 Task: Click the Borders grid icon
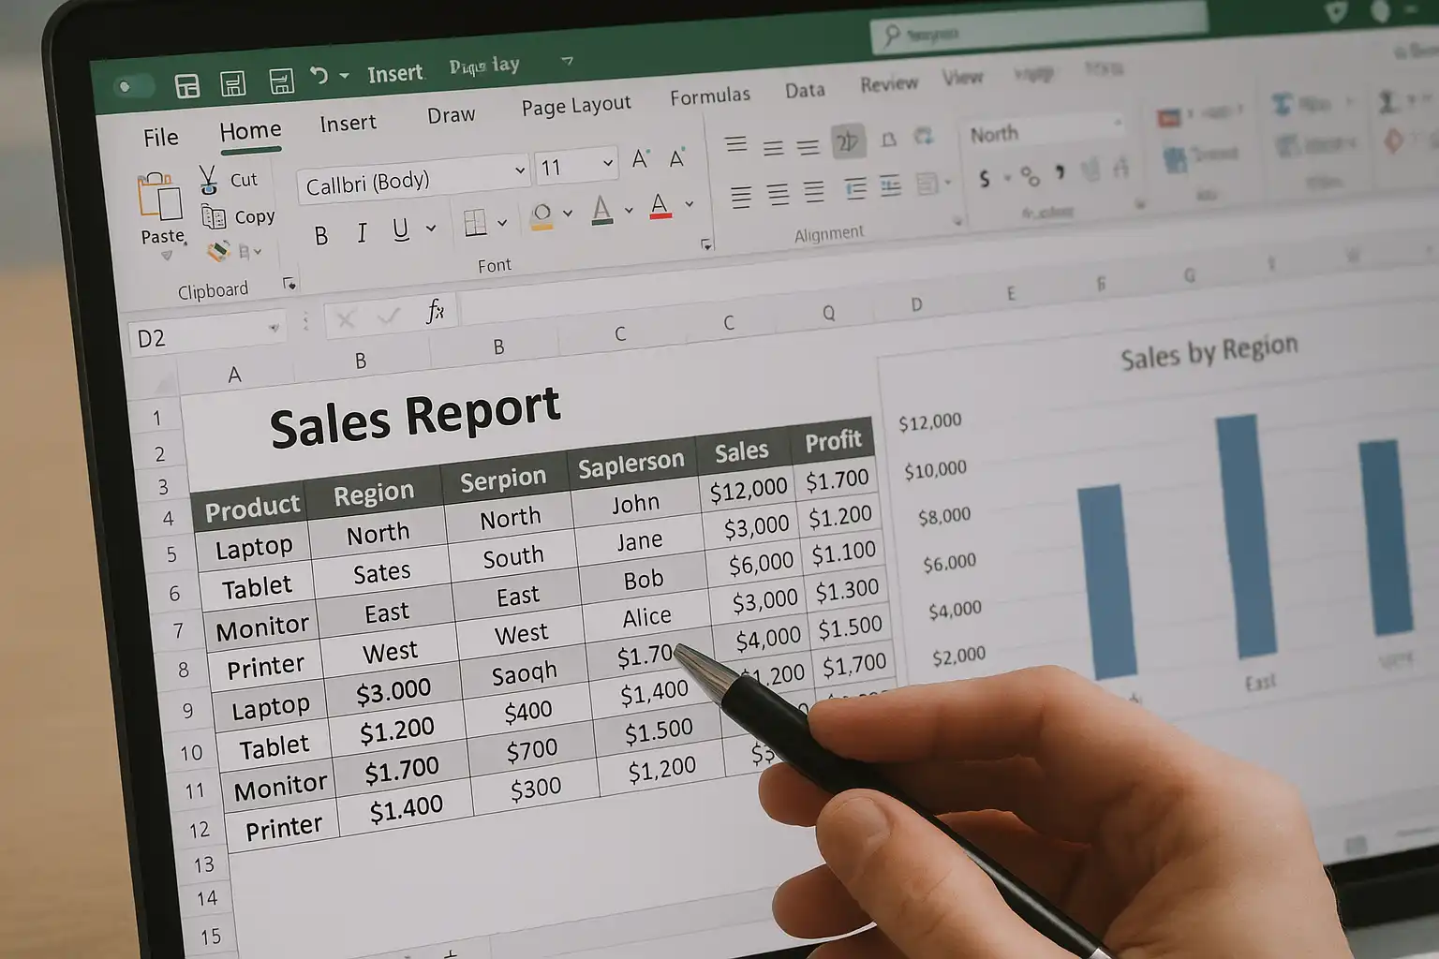tap(476, 223)
